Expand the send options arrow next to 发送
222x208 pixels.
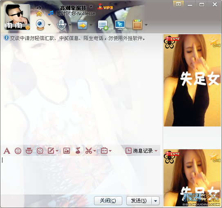coord(155,201)
